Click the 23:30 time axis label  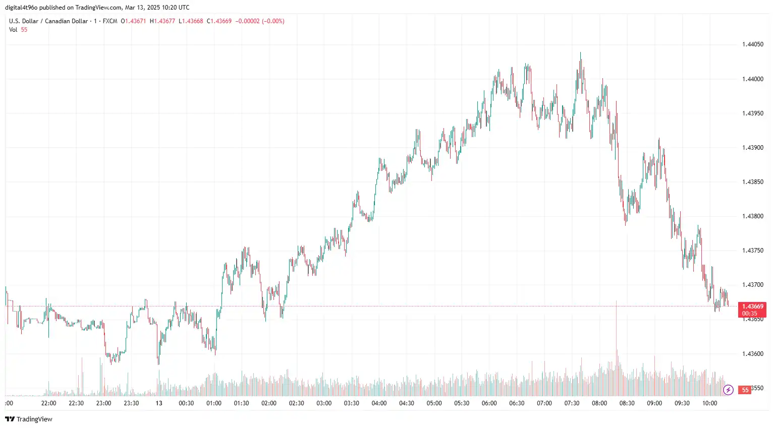click(131, 403)
